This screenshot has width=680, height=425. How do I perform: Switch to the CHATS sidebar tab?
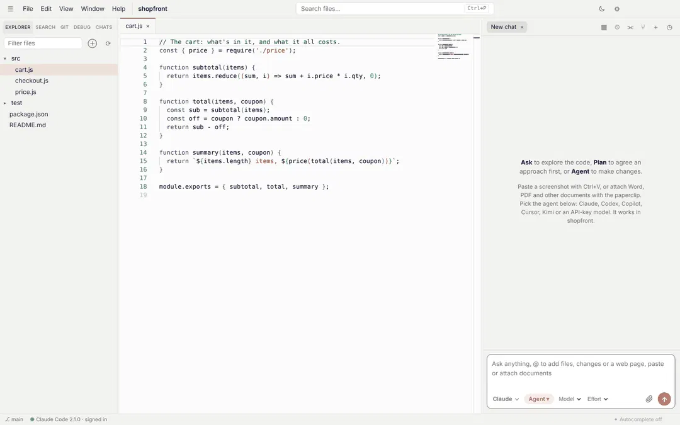coord(104,27)
